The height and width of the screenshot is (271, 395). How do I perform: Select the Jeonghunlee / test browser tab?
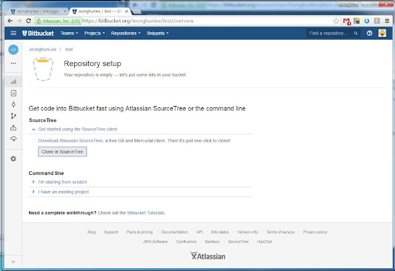coord(100,11)
